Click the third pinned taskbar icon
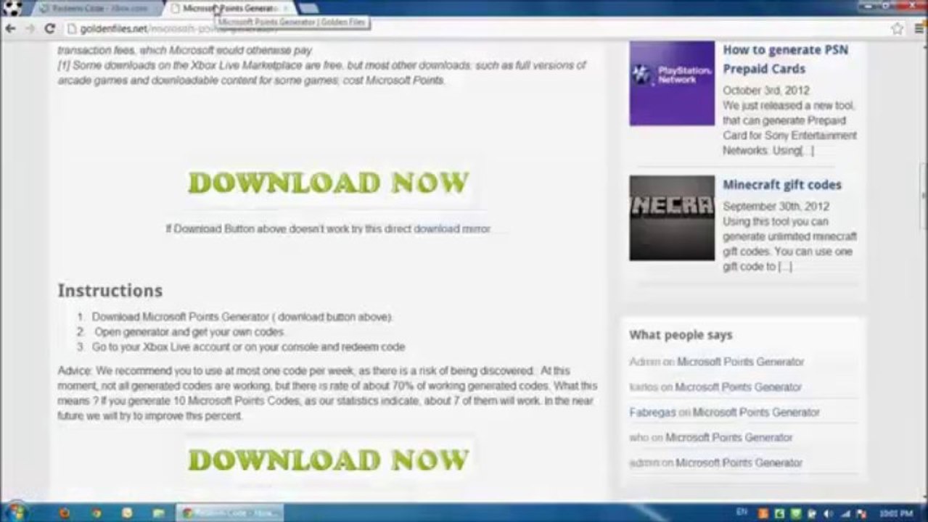Viewport: 928px width, 522px height. tap(127, 513)
